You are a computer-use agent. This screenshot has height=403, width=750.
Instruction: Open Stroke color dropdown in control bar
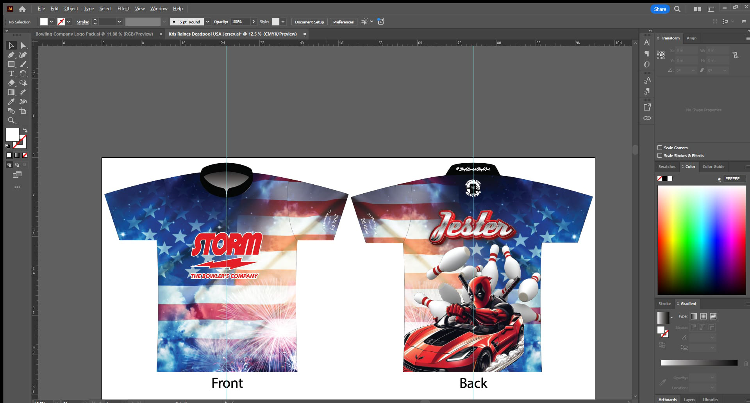point(69,22)
